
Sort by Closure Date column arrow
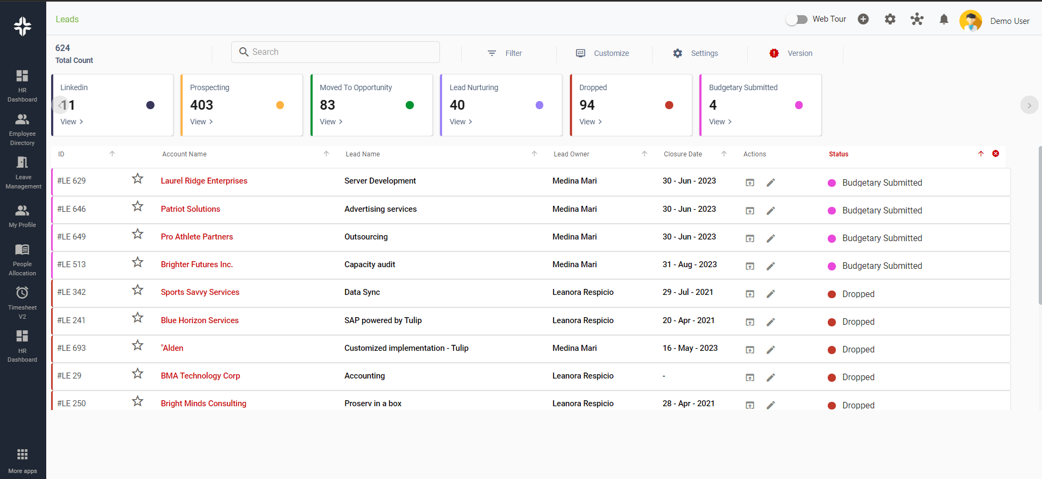pos(724,154)
